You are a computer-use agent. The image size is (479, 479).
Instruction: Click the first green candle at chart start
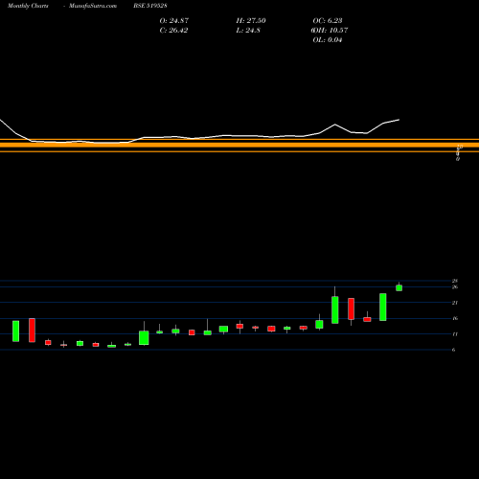pos(15,331)
